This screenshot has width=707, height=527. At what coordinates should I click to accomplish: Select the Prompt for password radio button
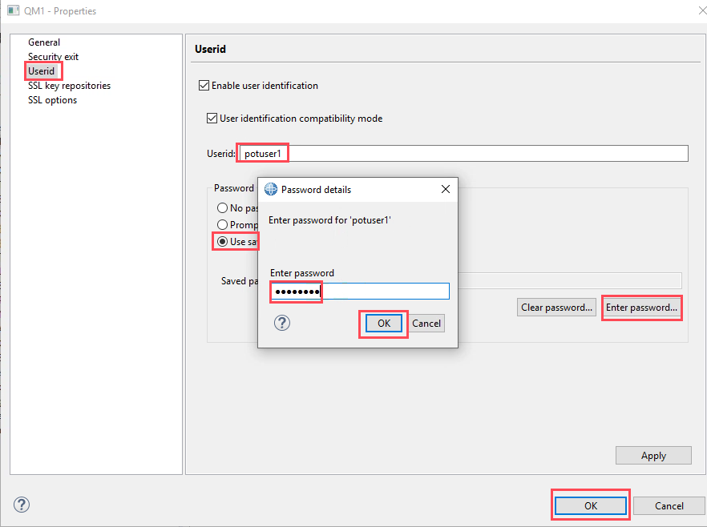point(222,225)
